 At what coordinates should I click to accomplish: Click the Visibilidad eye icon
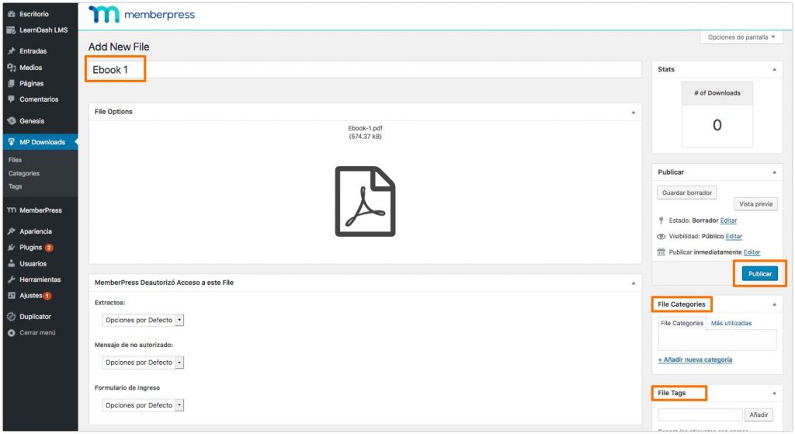click(661, 236)
